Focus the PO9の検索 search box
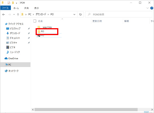The image size is (154, 113). (119, 14)
